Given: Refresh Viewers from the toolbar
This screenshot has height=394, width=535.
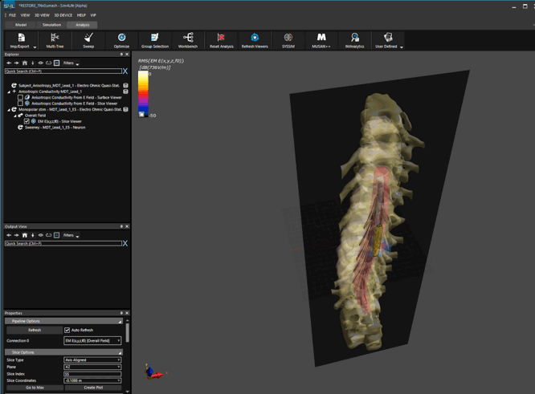Looking at the screenshot, I should 255,40.
